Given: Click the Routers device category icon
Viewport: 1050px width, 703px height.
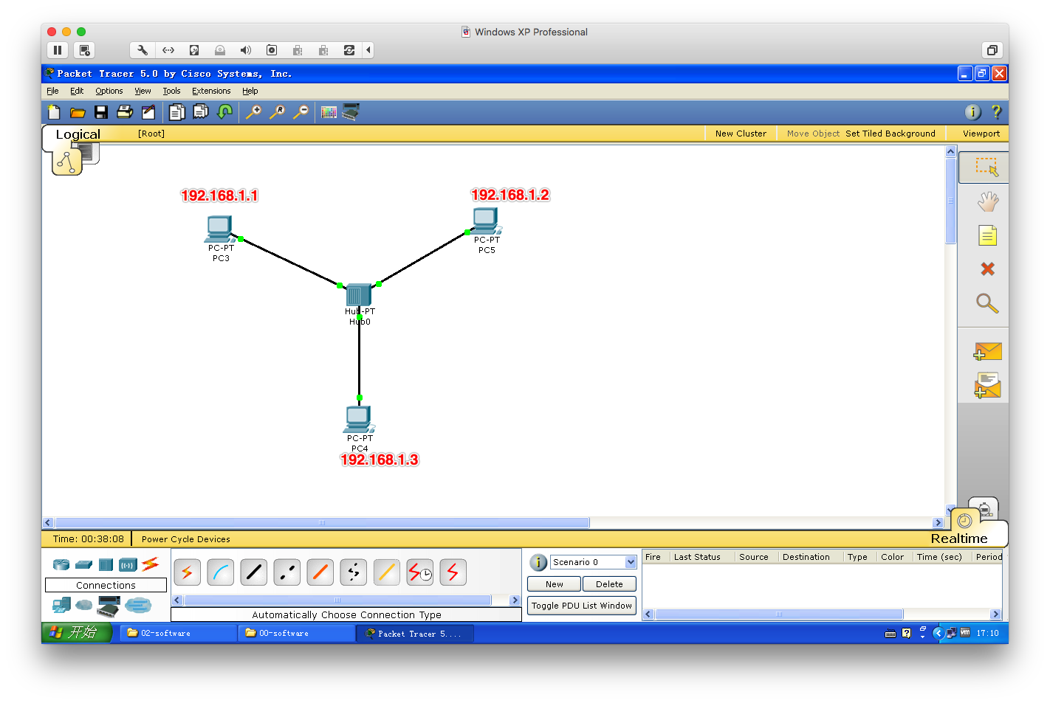Looking at the screenshot, I should 61,565.
